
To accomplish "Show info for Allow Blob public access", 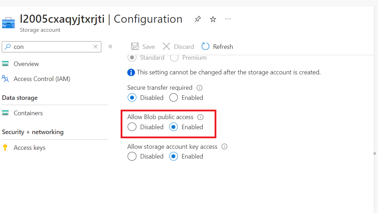I will pos(201,117).
